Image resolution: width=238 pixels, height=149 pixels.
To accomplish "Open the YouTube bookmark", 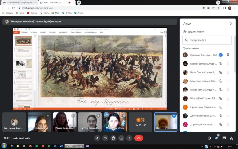I will click(x=32, y=13).
